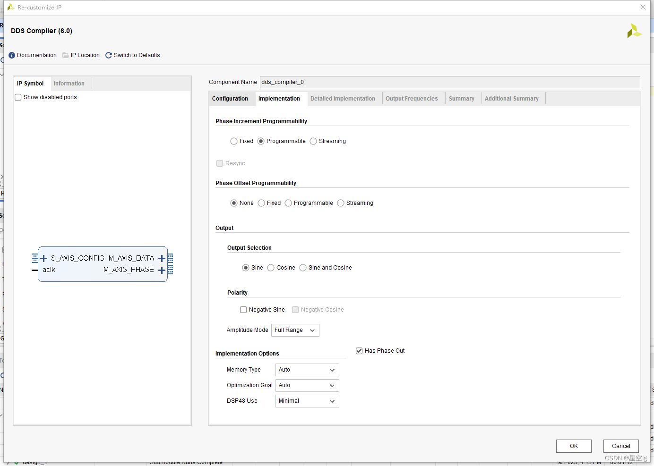This screenshot has height=466, width=654.
Task: Open Additional Summary tab
Action: coord(512,99)
